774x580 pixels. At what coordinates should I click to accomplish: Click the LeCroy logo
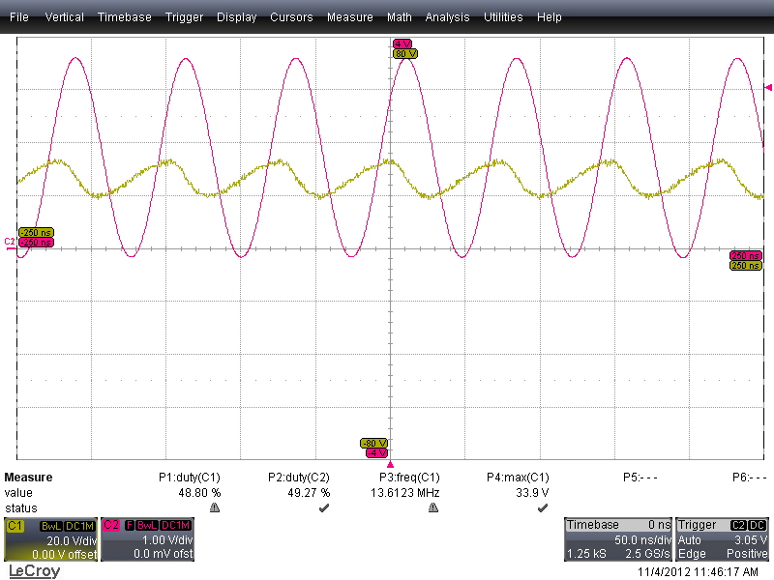tap(35, 569)
